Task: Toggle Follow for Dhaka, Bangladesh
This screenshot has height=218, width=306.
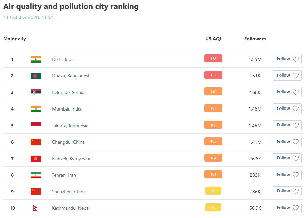Action: (x=287, y=75)
